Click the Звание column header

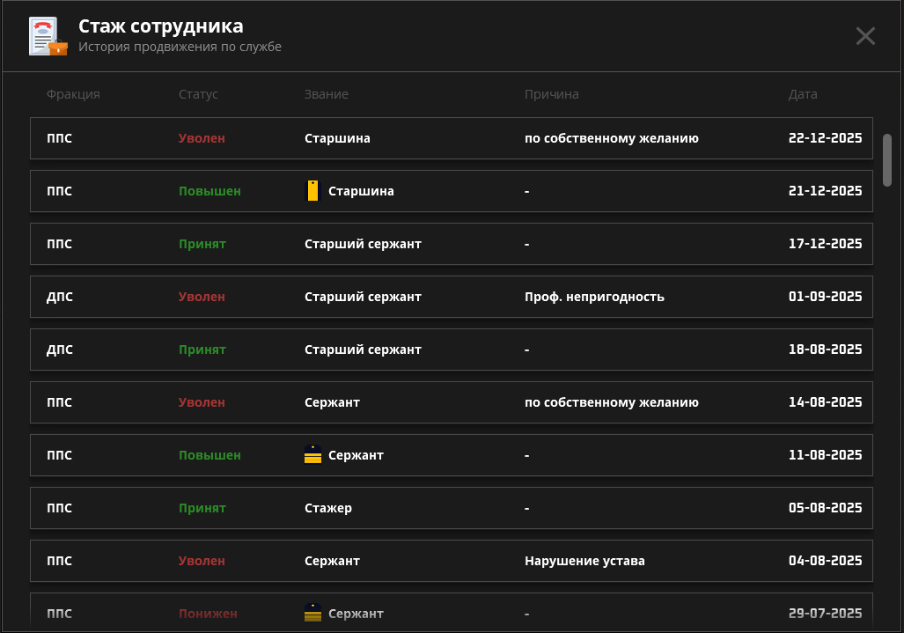point(326,94)
